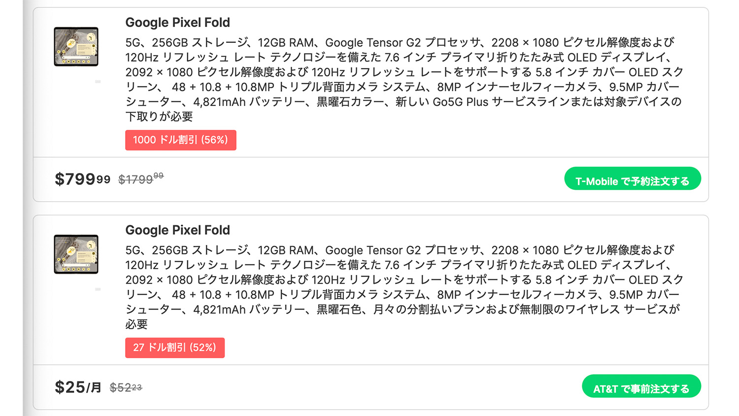
Task: Click the Google Pixel Fold title in the AT&T card
Action: (x=177, y=230)
